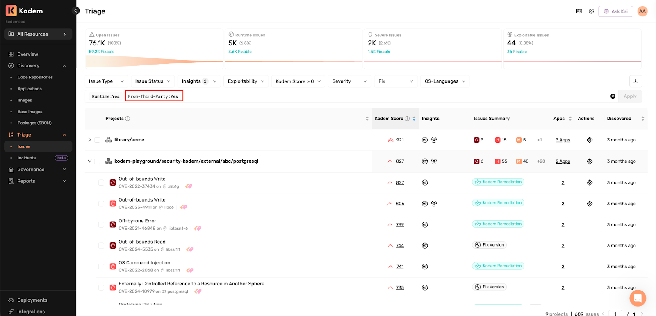Click the From-Third-Party:Yes filter tag
Image resolution: width=656 pixels, height=316 pixels.
(x=154, y=96)
